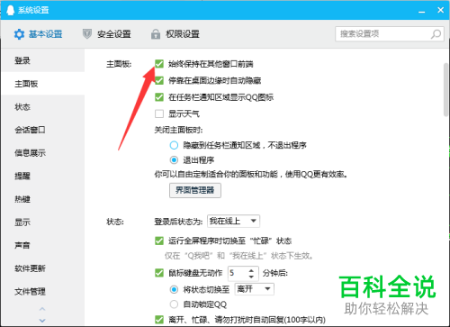
Task: Select the 自动锁定QQ radio option
Action: (x=174, y=304)
